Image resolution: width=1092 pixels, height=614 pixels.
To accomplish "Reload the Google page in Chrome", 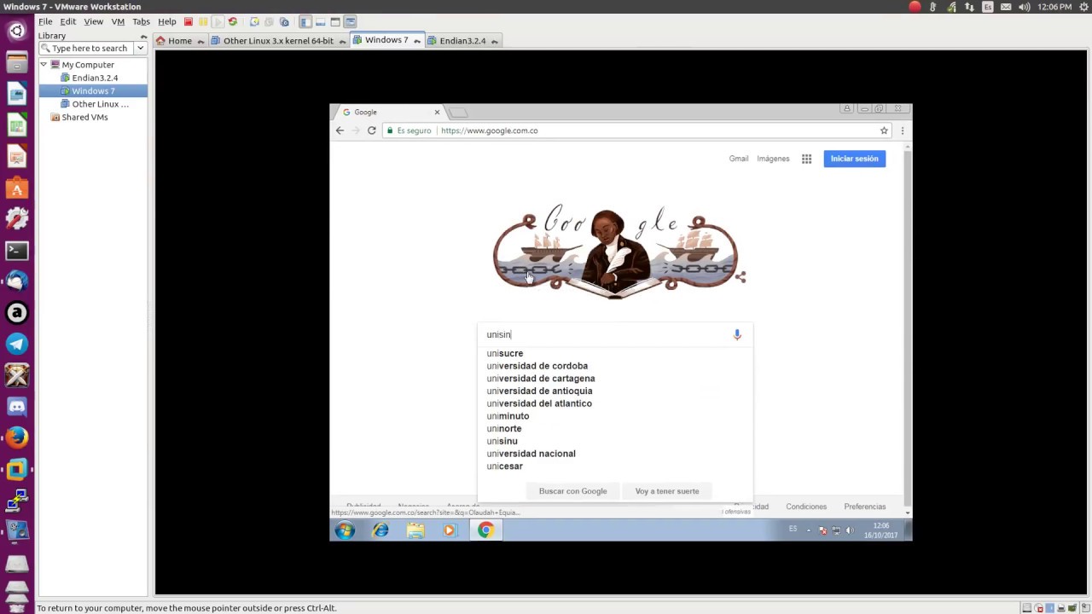I will tap(371, 130).
